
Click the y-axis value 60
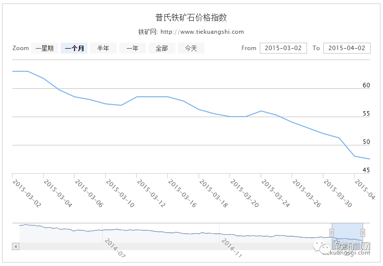[366, 85]
